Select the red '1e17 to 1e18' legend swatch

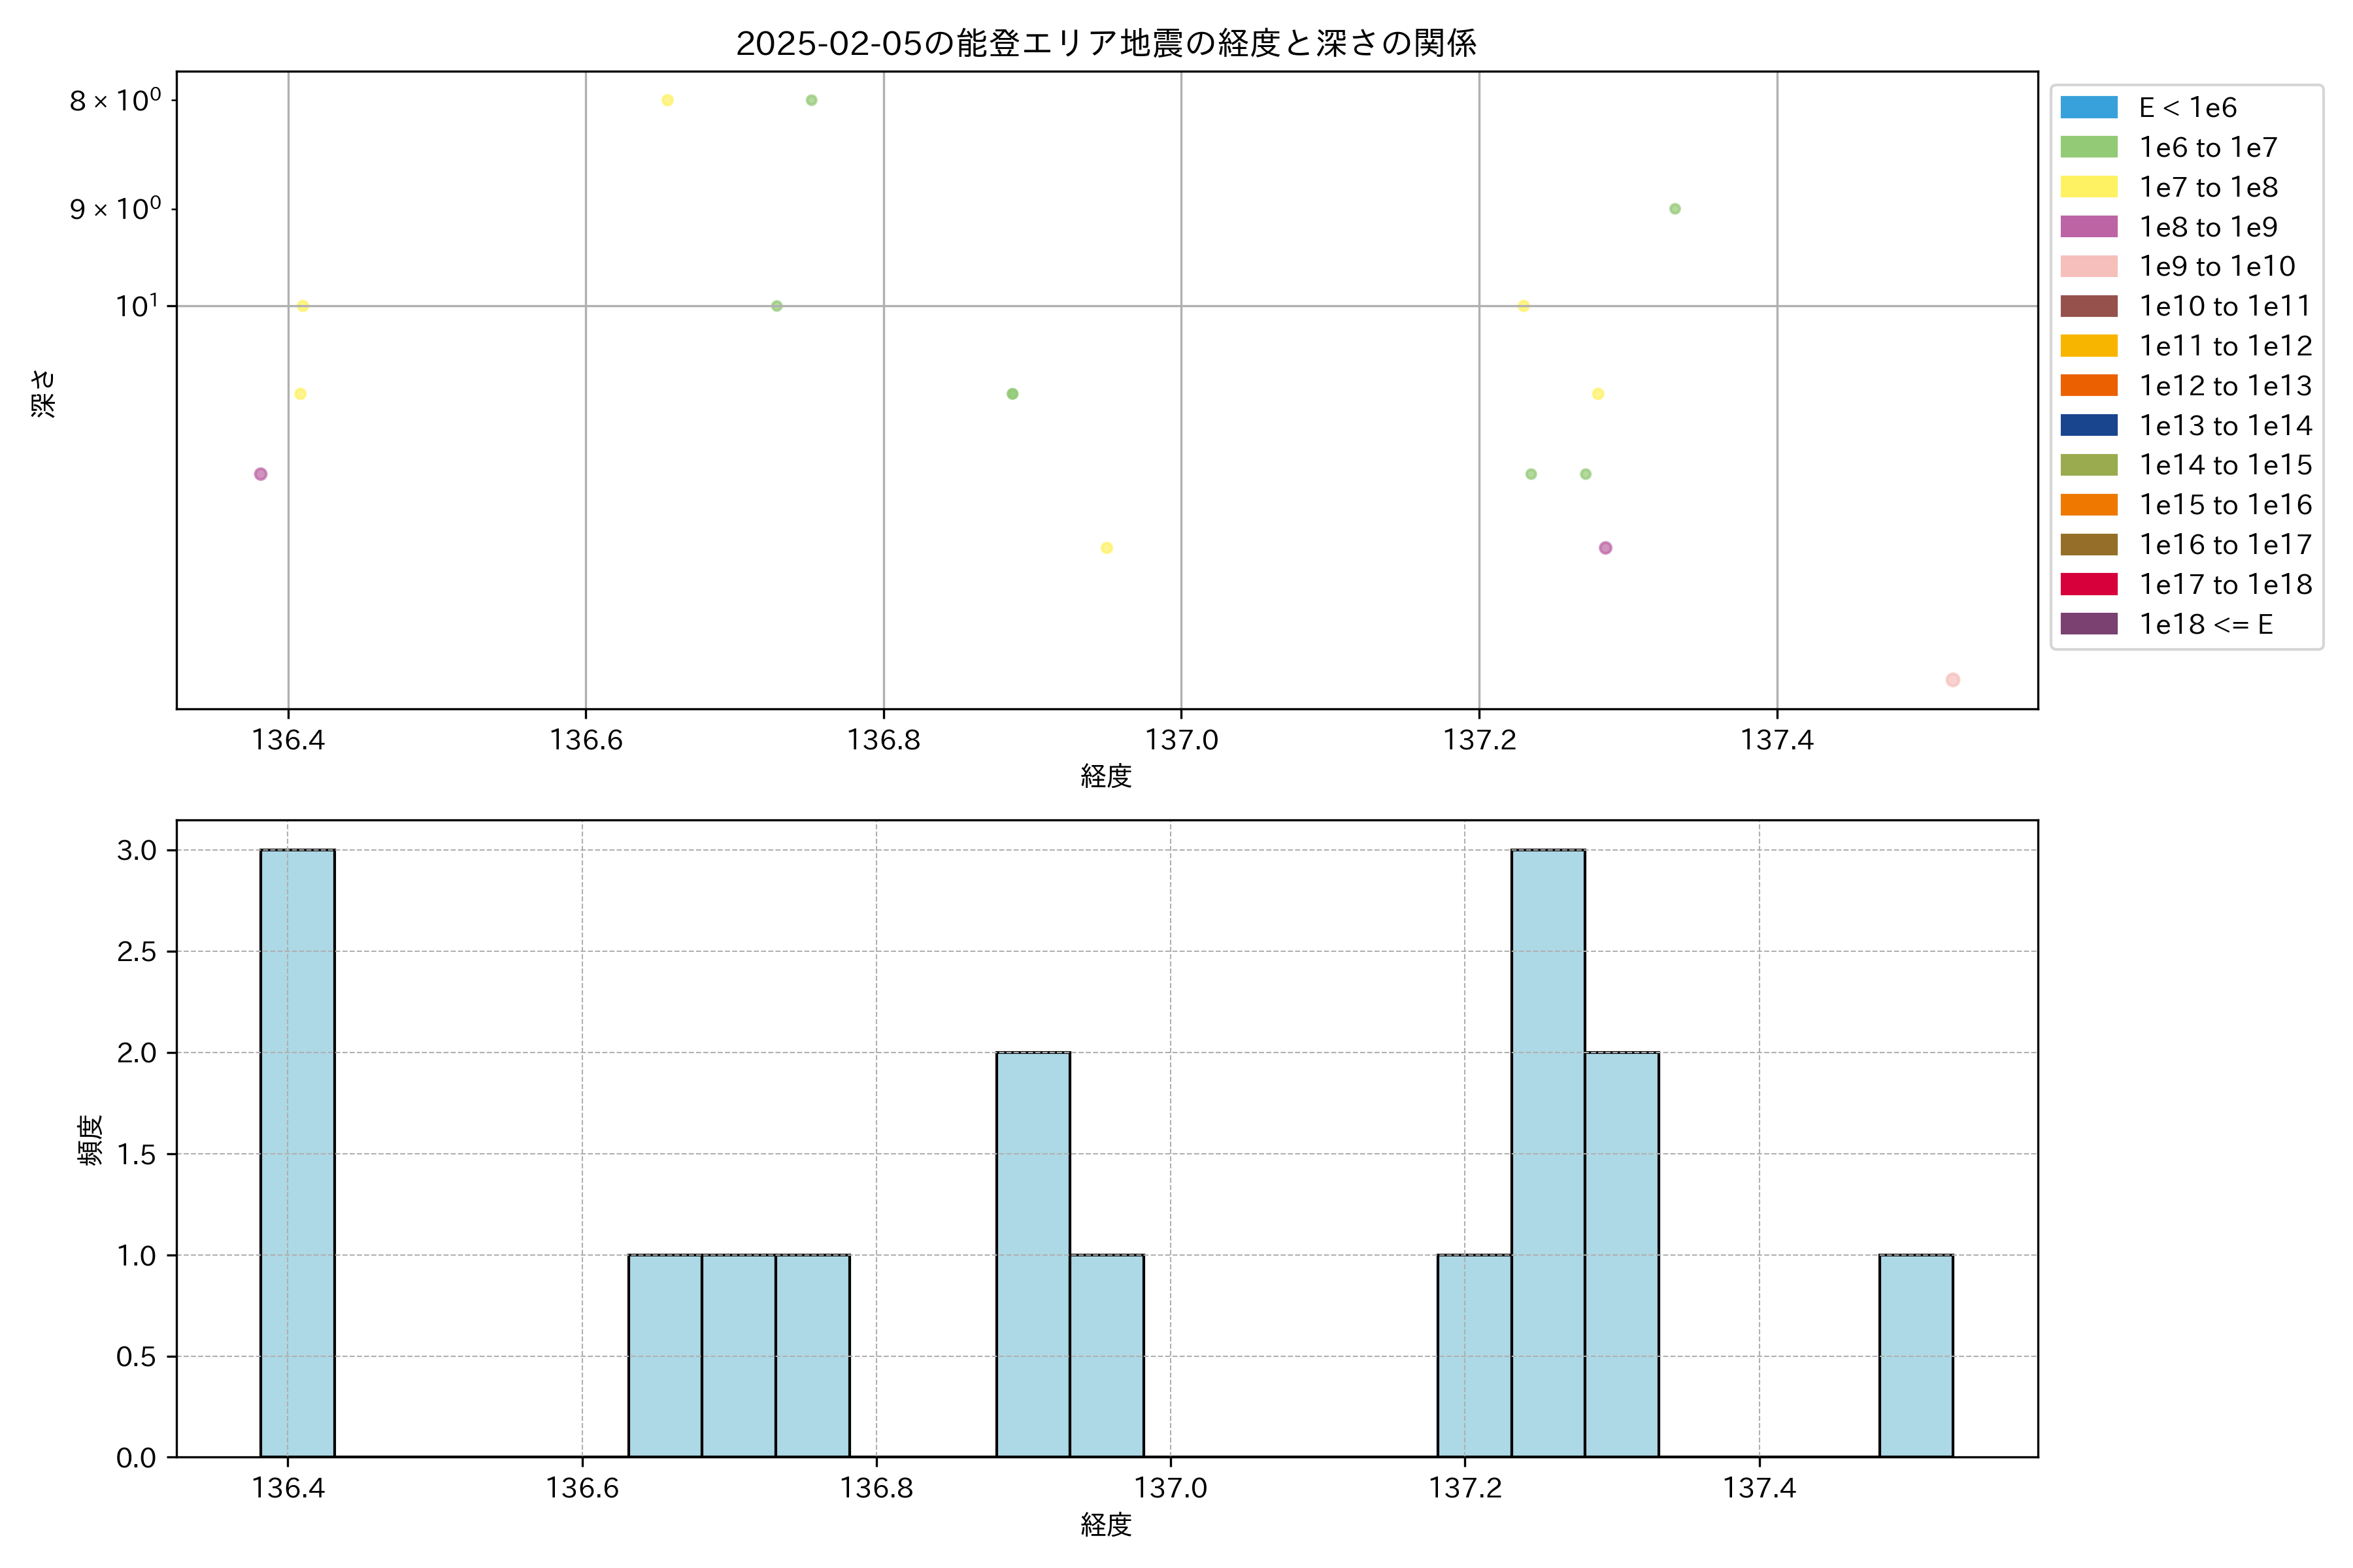(2089, 584)
